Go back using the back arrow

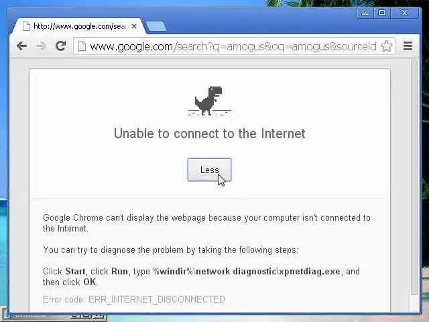(21, 46)
